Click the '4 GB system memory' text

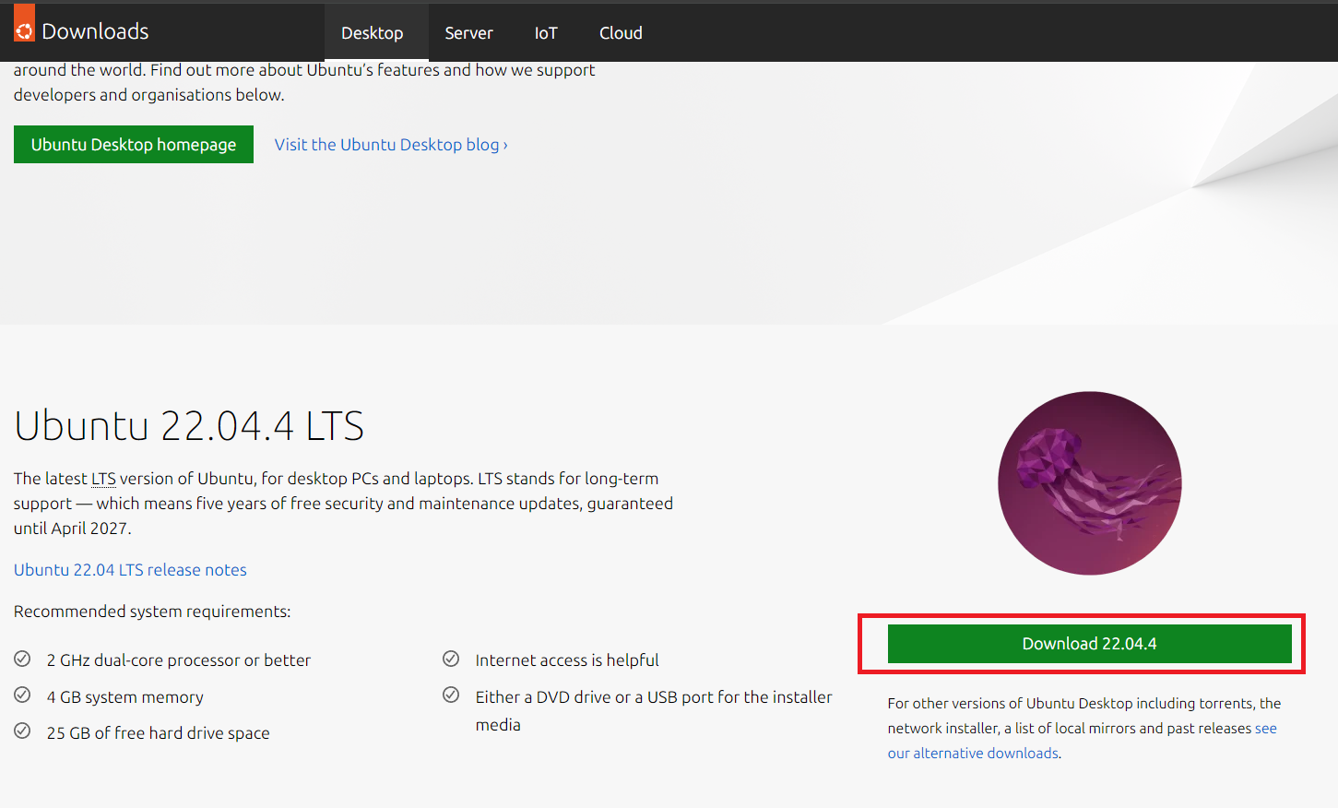tap(125, 697)
